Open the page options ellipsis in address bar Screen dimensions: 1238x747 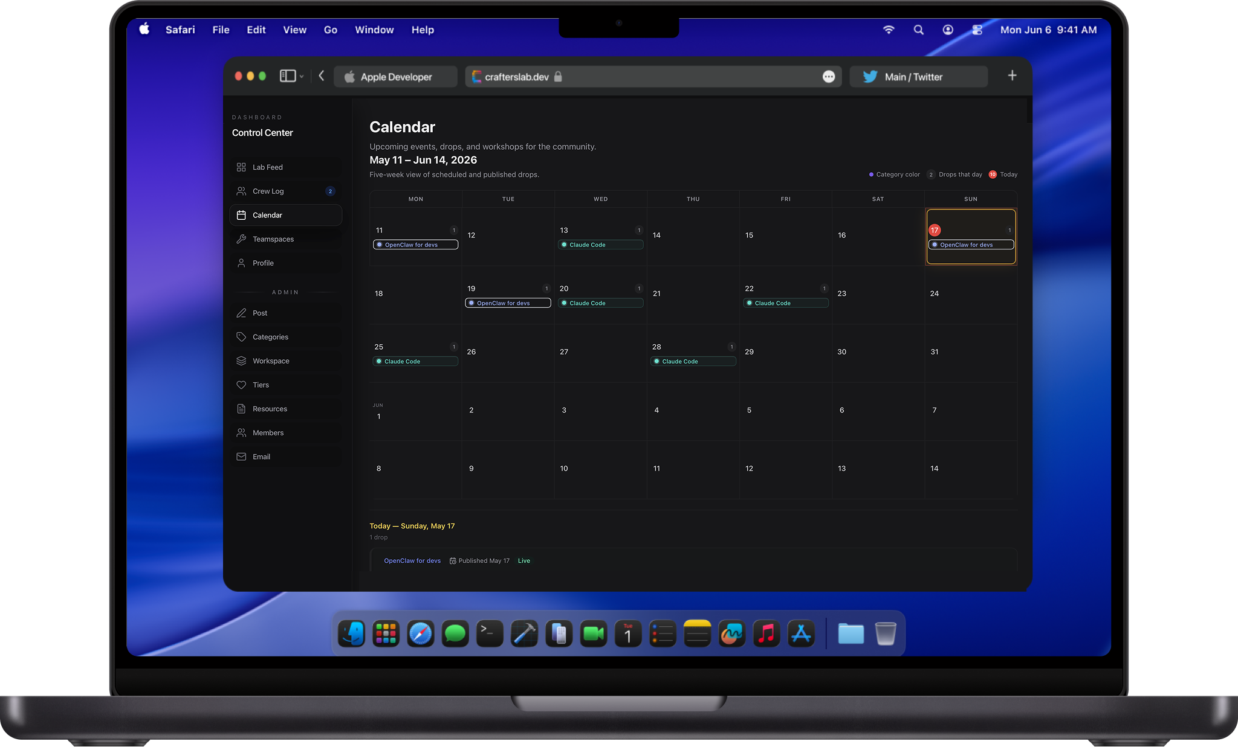pos(829,77)
